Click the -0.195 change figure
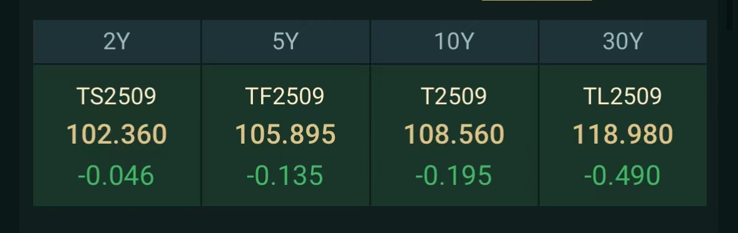Screen dimensions: 738x233 click(453, 176)
